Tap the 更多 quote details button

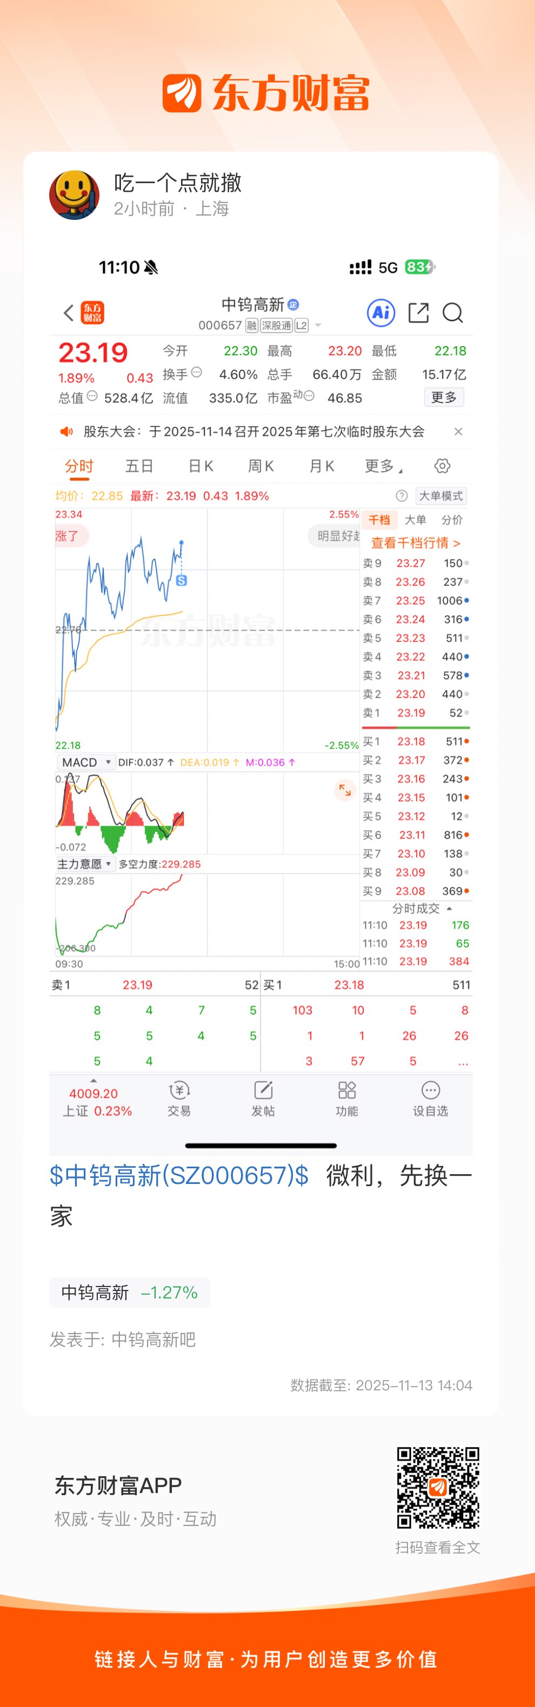coord(444,398)
